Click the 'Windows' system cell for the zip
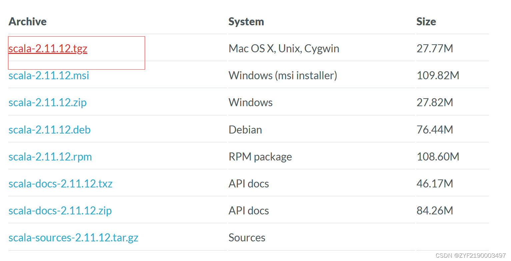 251,103
